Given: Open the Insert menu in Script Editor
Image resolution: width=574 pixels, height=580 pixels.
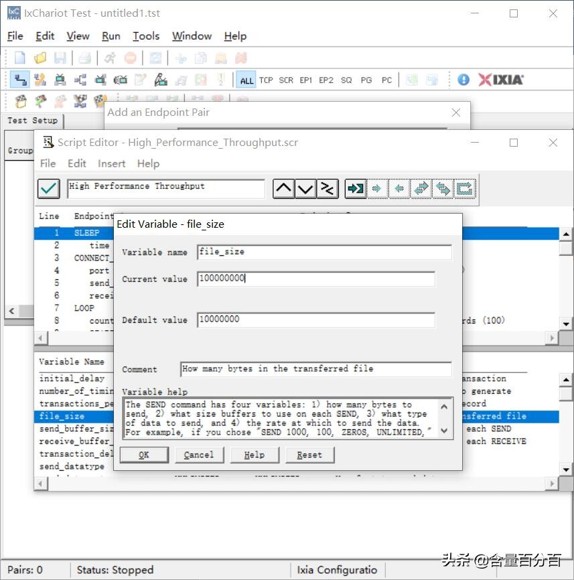Looking at the screenshot, I should pos(111,163).
